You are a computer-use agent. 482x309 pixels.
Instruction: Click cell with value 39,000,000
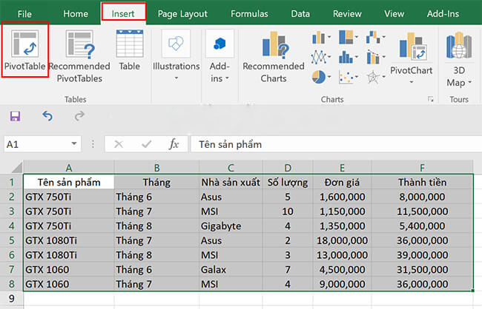point(423,255)
